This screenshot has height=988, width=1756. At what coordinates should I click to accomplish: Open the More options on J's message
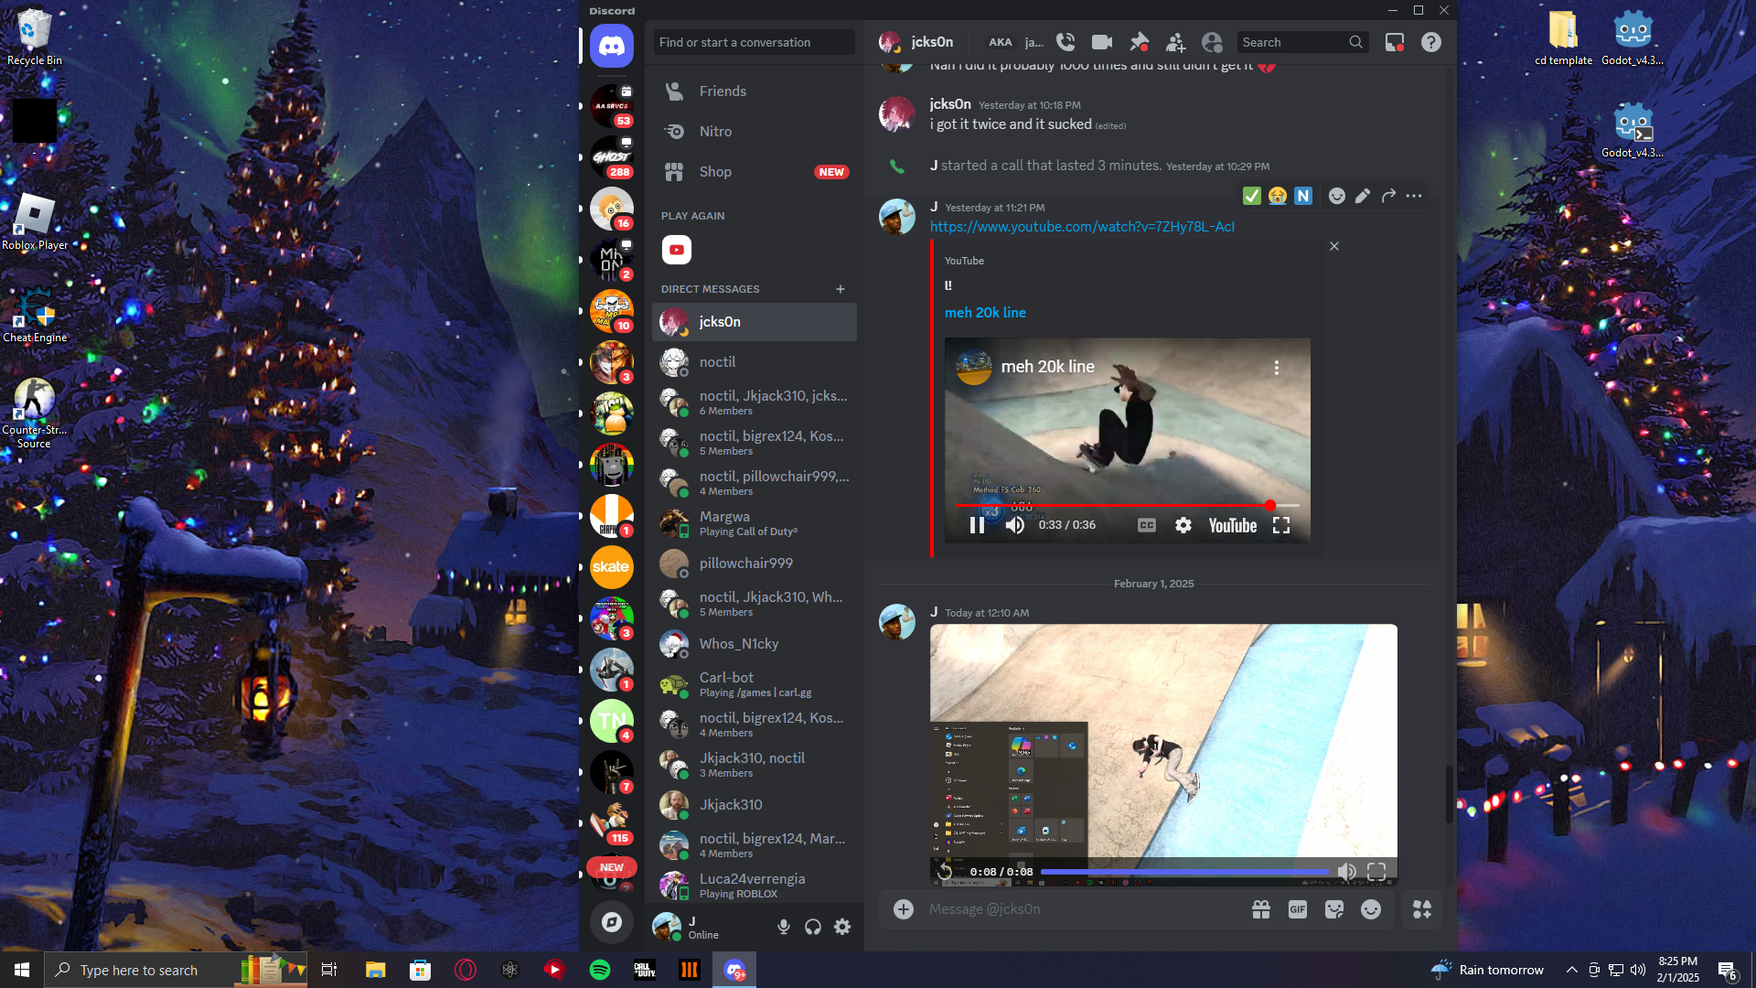[x=1414, y=196]
